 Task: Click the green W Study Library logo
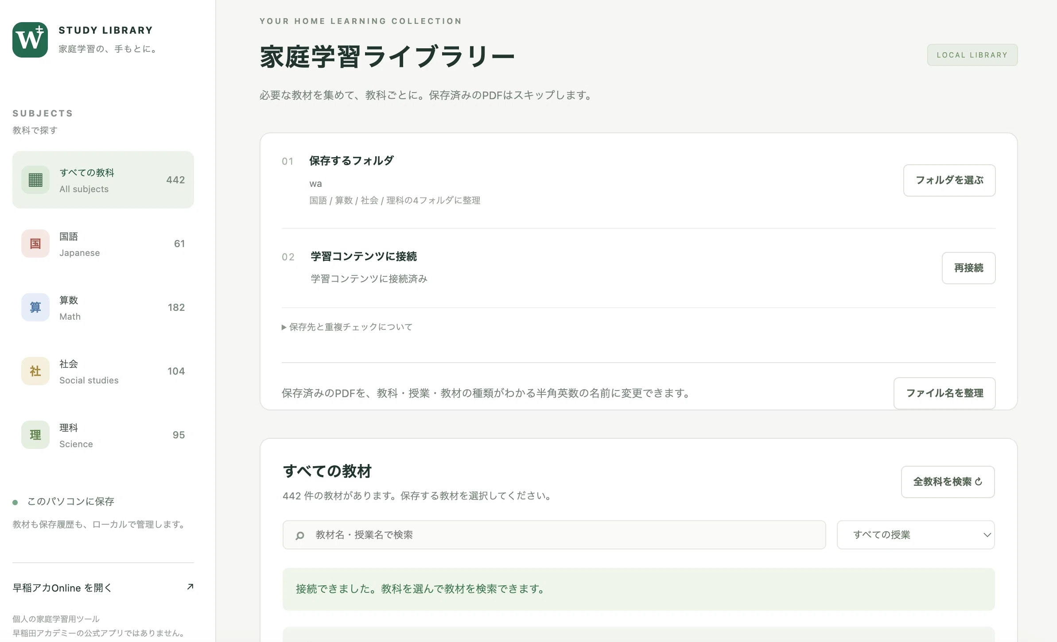click(30, 40)
